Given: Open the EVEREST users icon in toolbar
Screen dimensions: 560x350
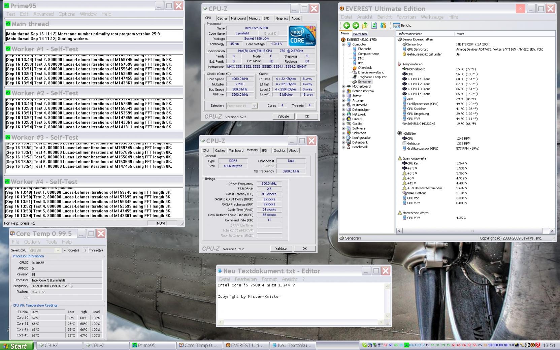Looking at the screenshot, I should coord(383,25).
